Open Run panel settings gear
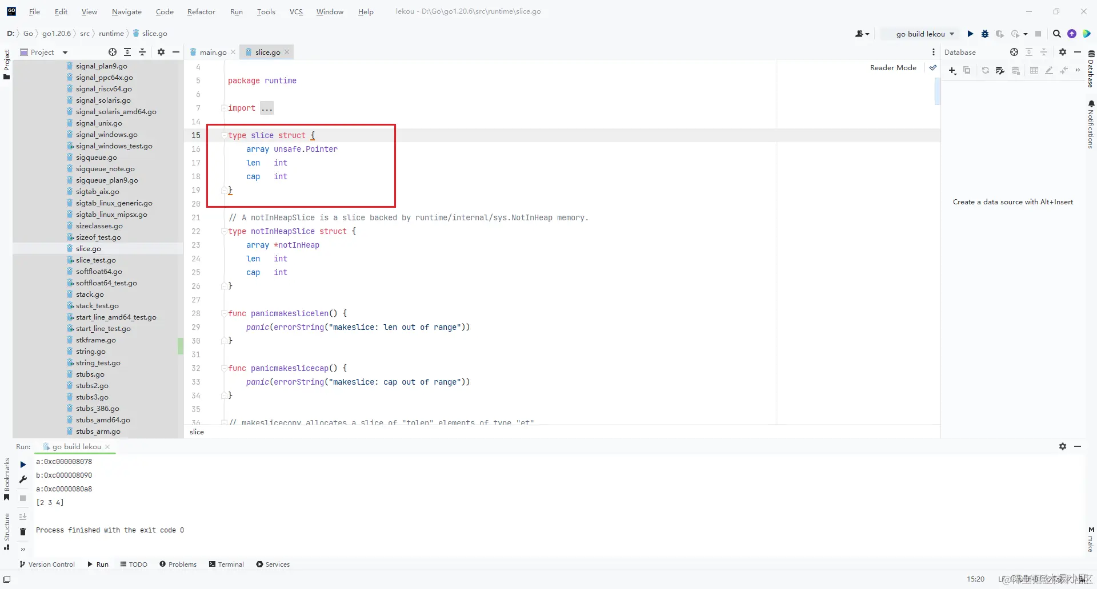The width and height of the screenshot is (1097, 589). coord(1063,446)
